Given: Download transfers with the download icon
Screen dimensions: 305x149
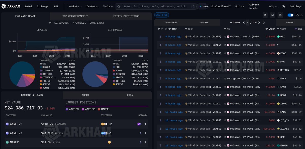Looking at the screenshot, I should [301, 15].
